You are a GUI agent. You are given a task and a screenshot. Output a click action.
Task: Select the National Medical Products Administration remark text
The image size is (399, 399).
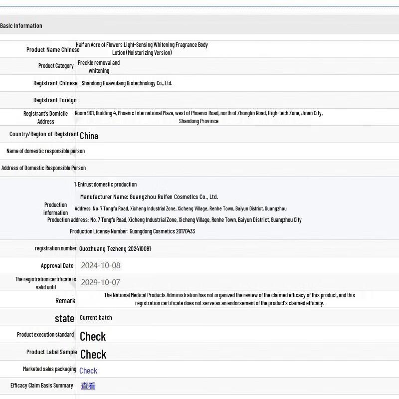[229, 299]
